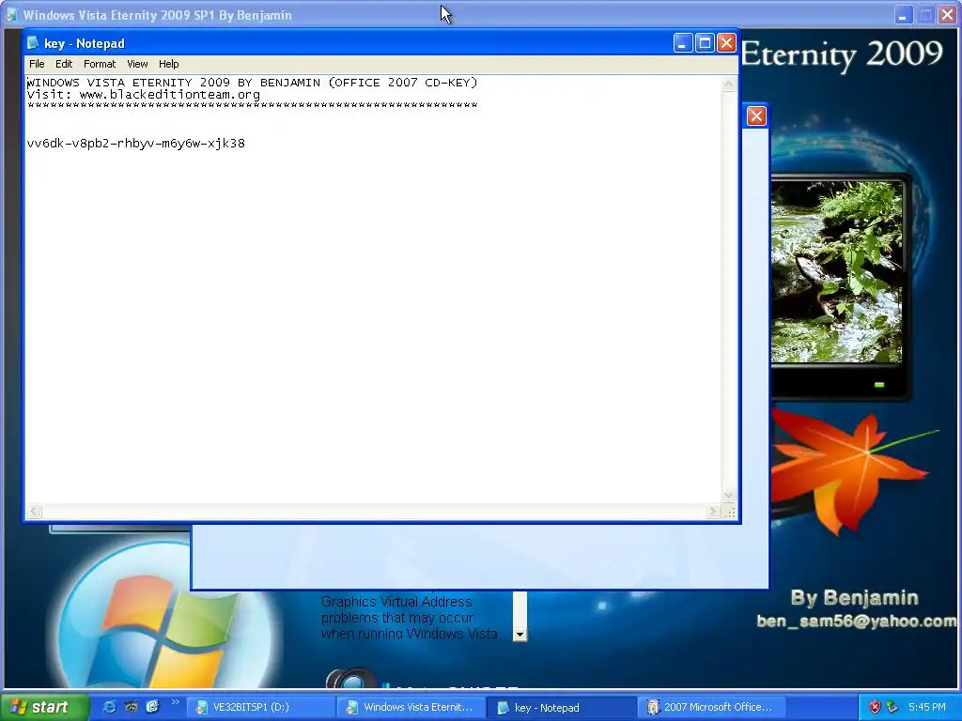962x721 pixels.
Task: Click the third Quick Launch icon
Action: (x=152, y=707)
